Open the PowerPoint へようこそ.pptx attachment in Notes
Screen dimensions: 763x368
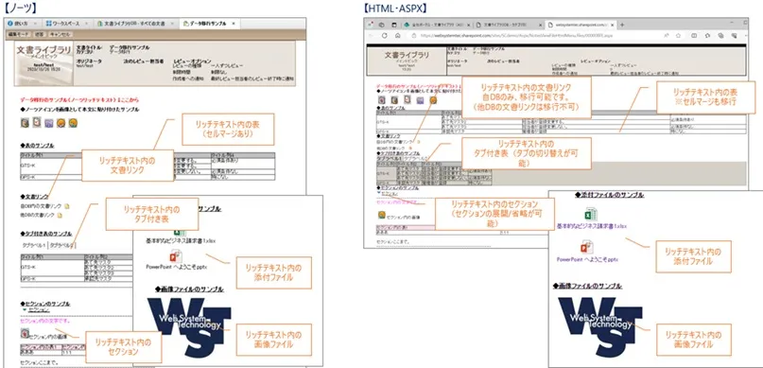click(177, 267)
